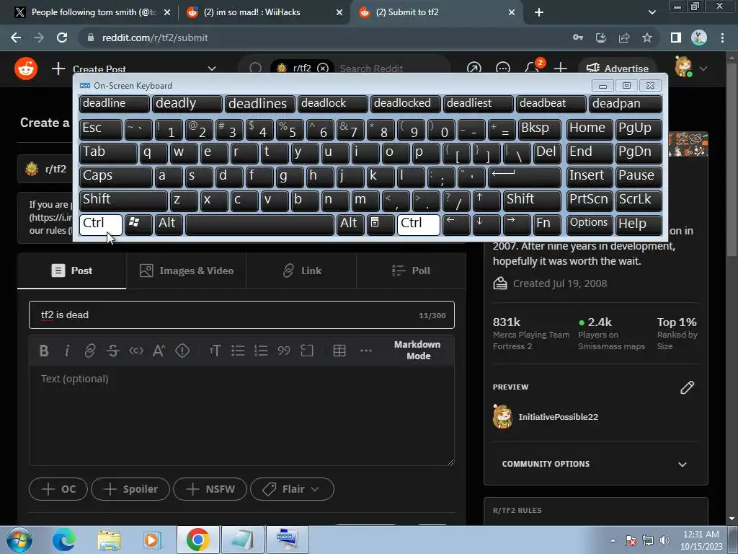This screenshot has width=738, height=554.
Task: Click the post title field 'tf2 is dead'
Action: click(241, 315)
